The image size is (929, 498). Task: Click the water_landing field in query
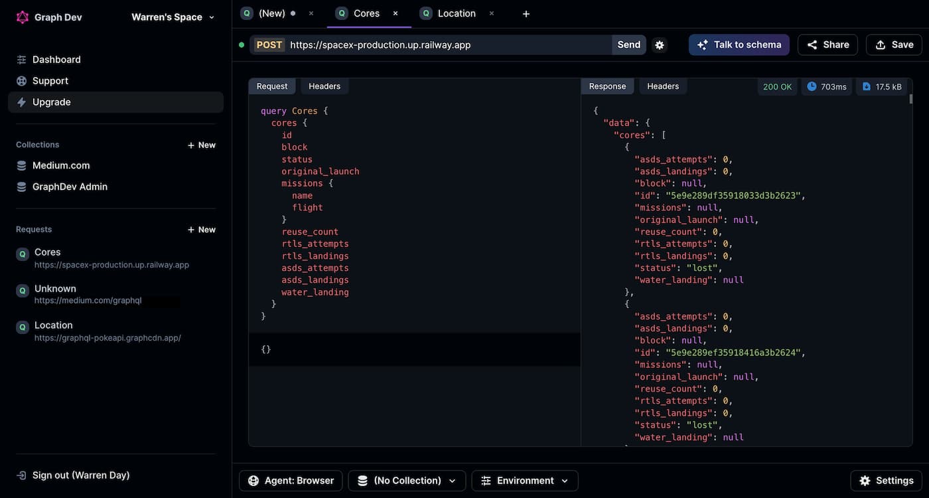pos(315,292)
